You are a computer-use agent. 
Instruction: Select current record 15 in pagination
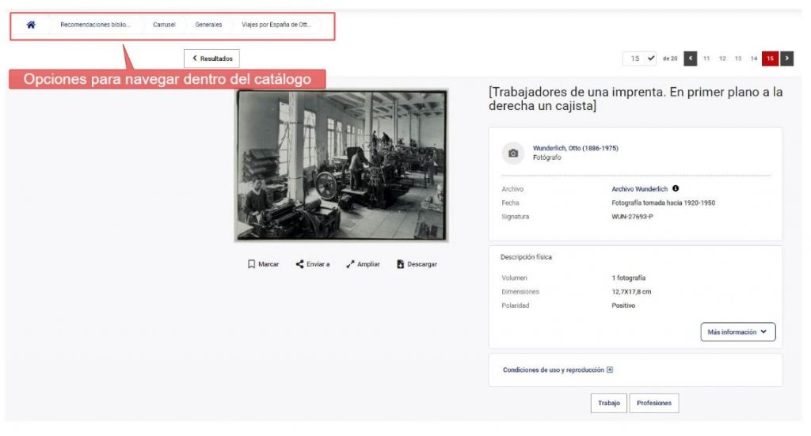(x=770, y=59)
